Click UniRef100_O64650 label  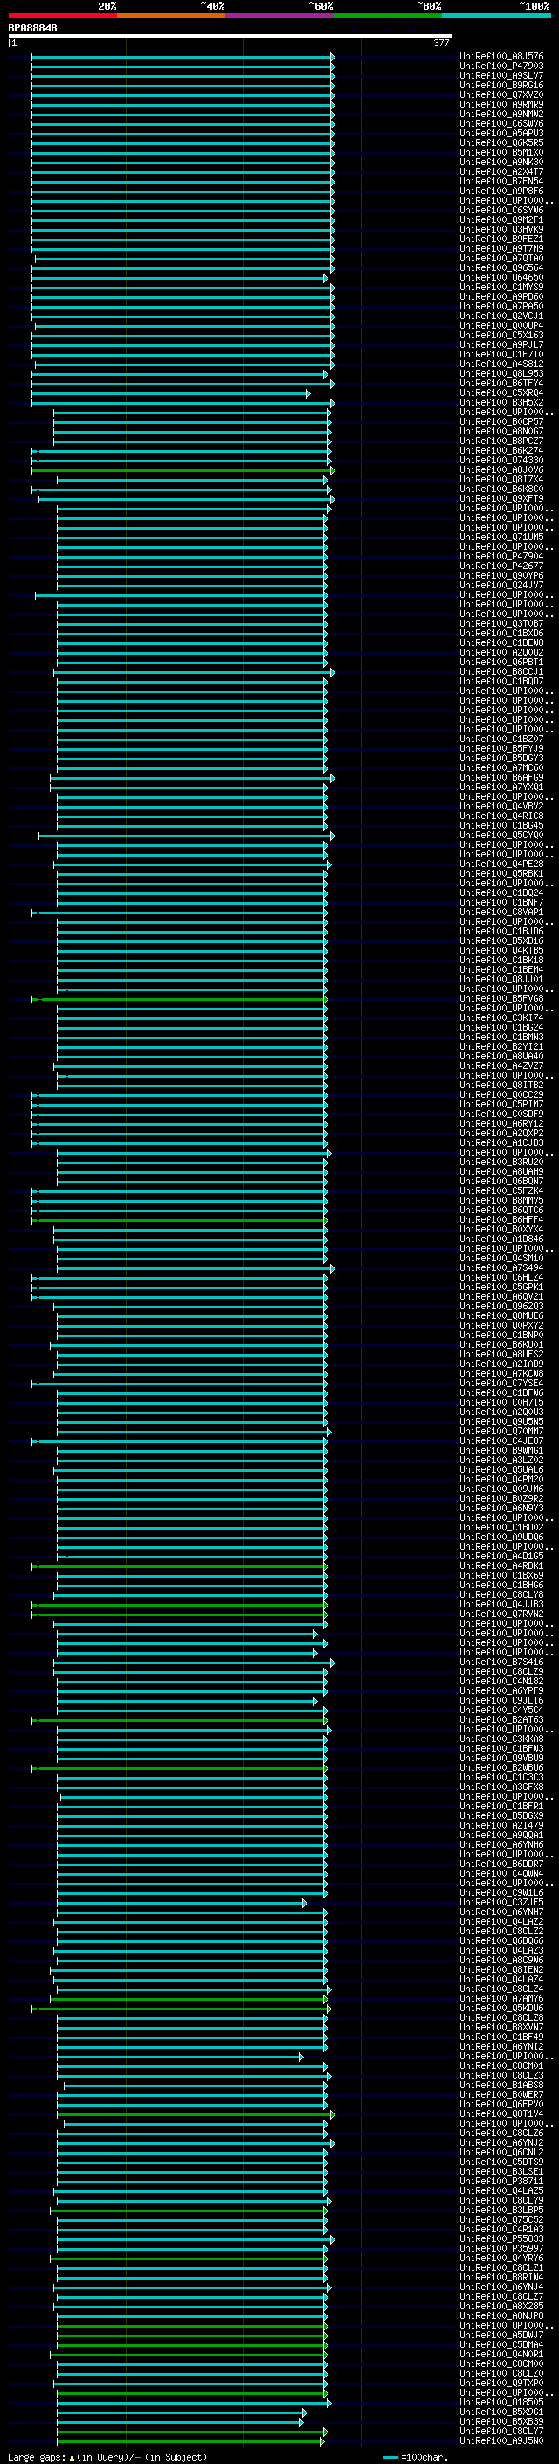501,277
